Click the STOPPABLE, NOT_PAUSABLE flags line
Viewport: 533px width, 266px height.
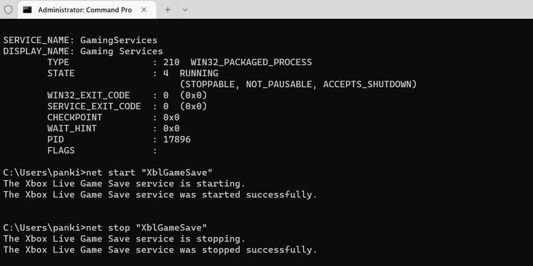coord(298,85)
